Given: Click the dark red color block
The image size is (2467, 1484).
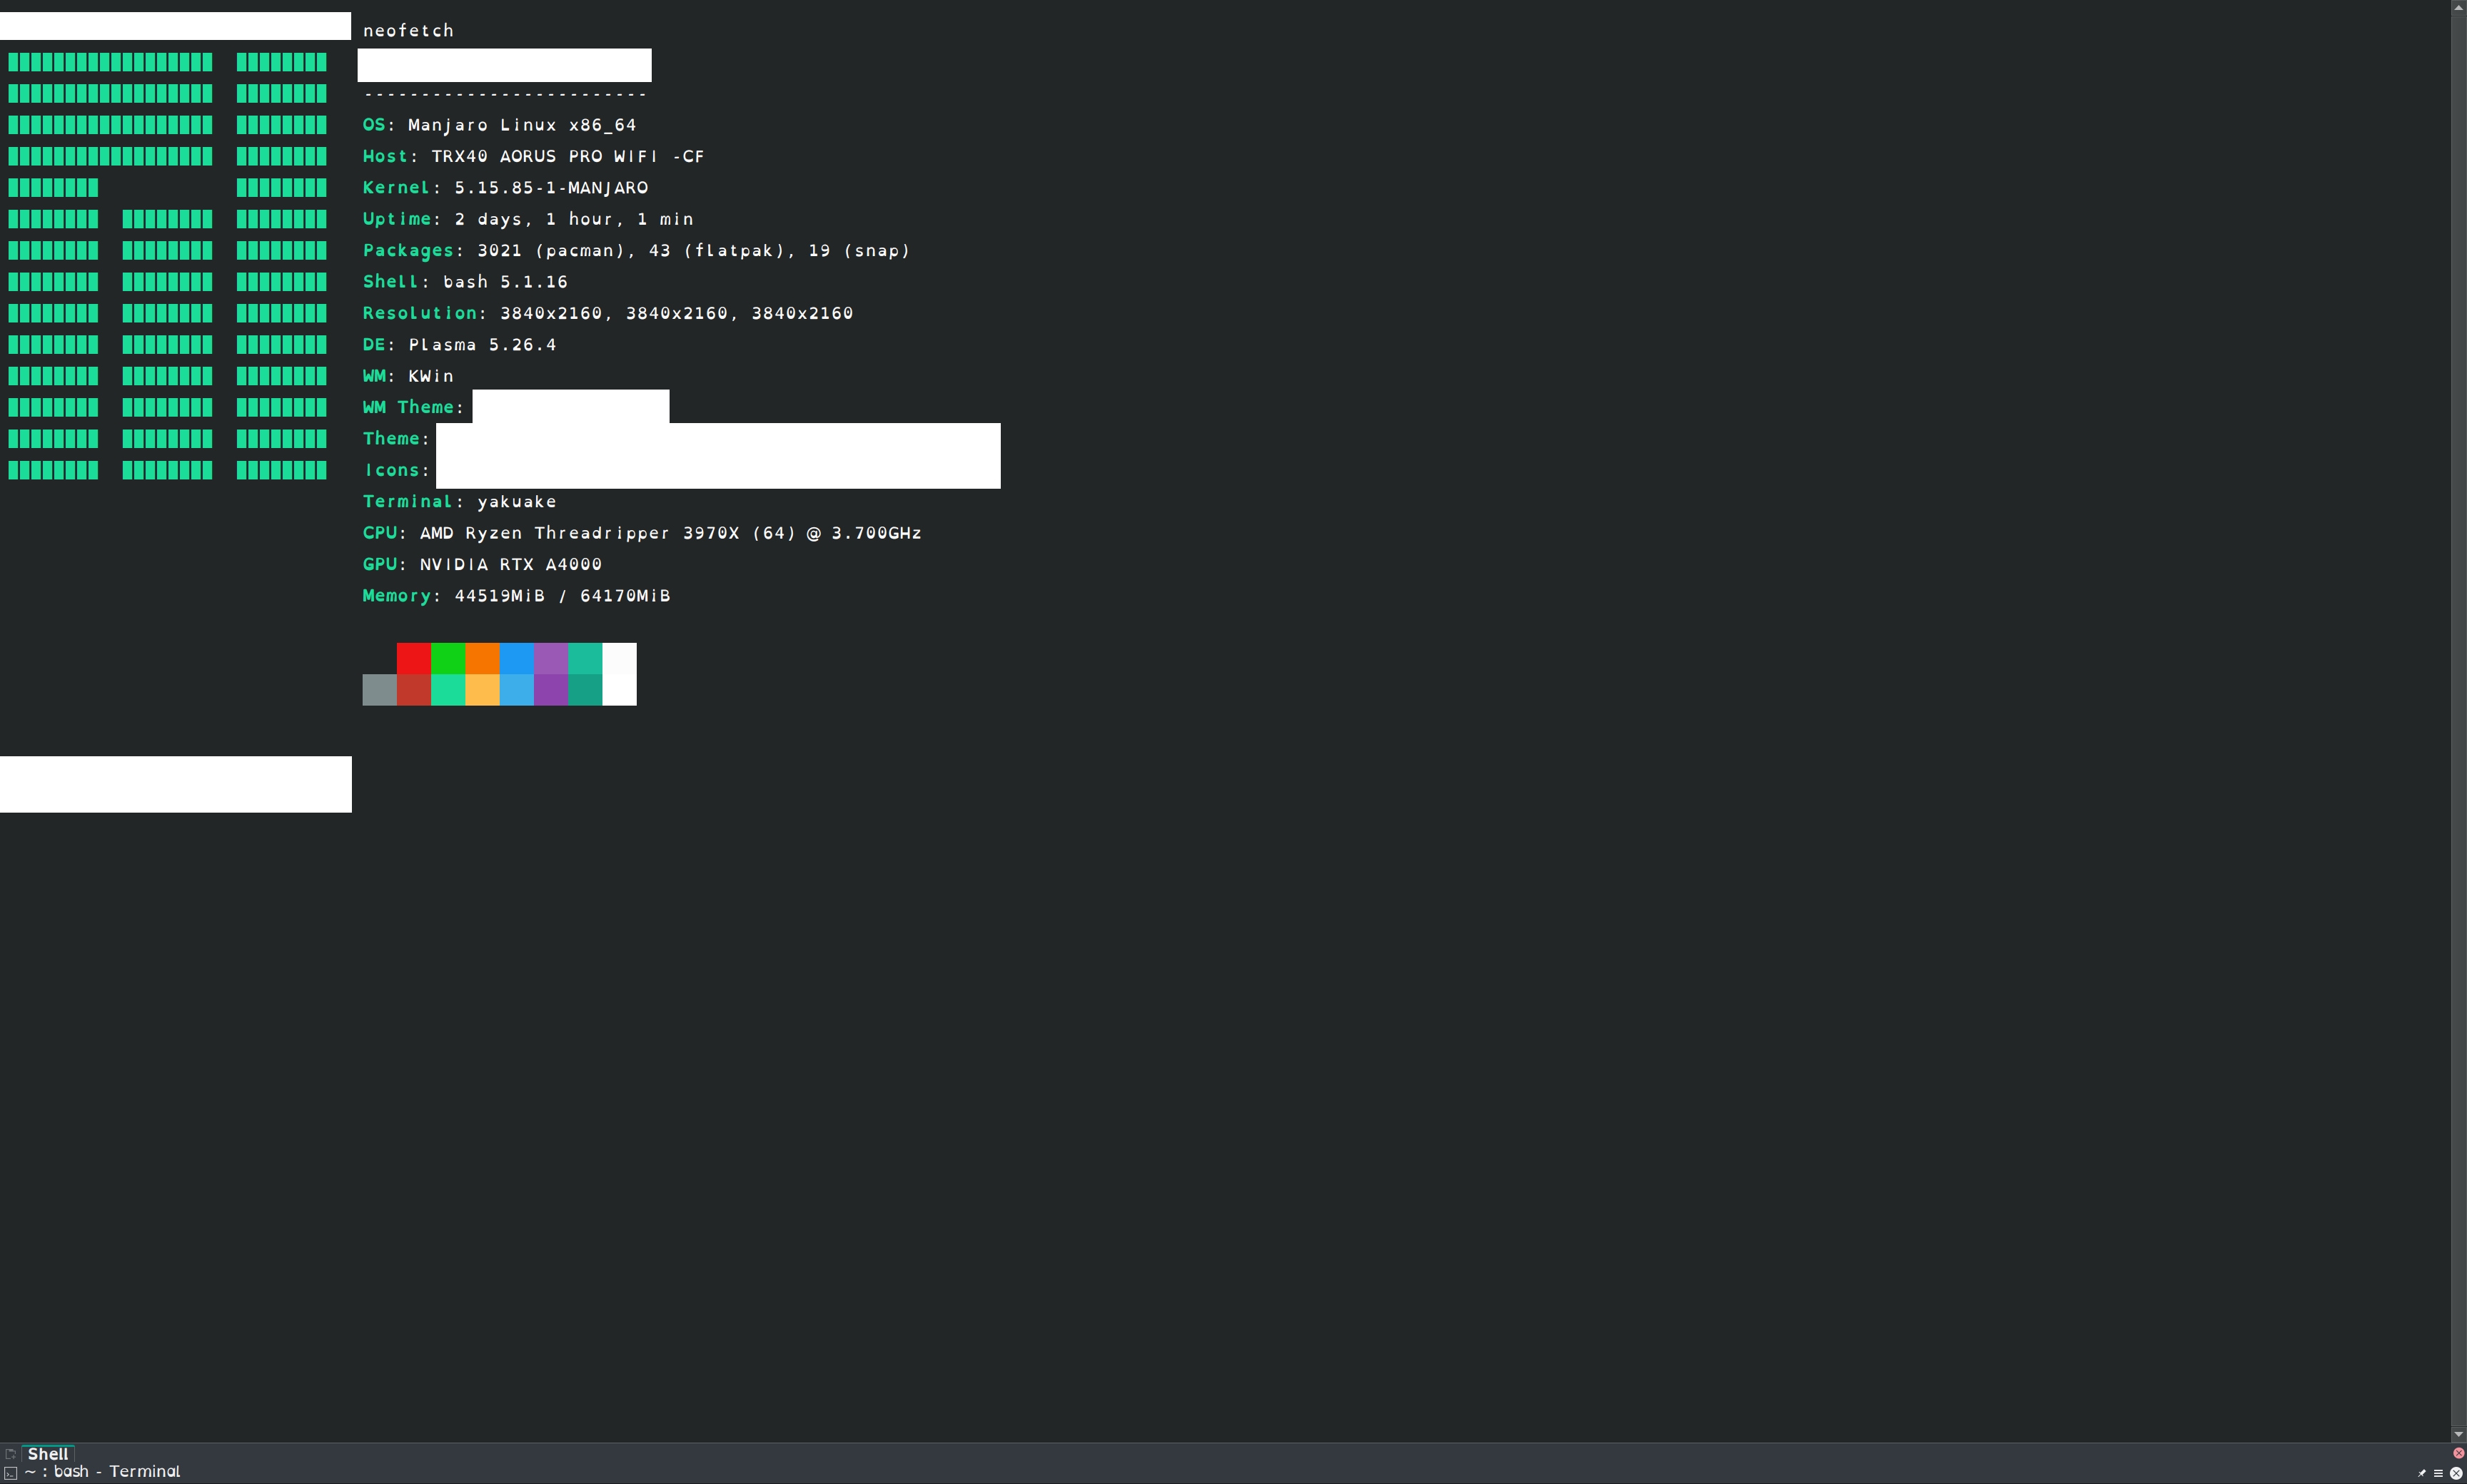Looking at the screenshot, I should point(413,690).
